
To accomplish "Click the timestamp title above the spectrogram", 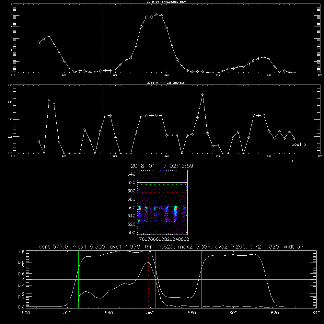I will [x=162, y=166].
